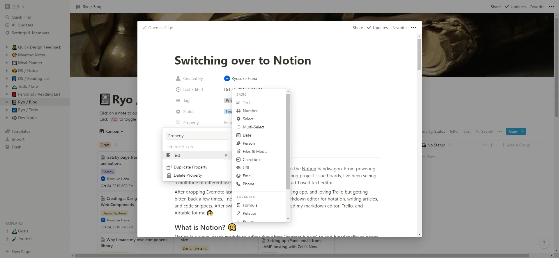Select the URL link icon
The height and width of the screenshot is (258, 559).
[x=238, y=168]
